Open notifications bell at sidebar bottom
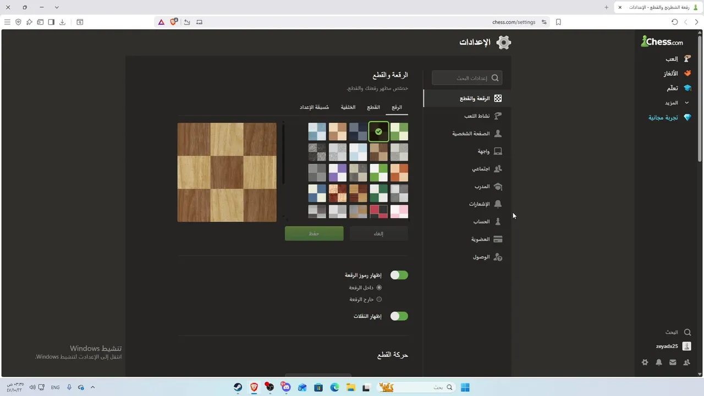The width and height of the screenshot is (704, 396). pos(659,362)
